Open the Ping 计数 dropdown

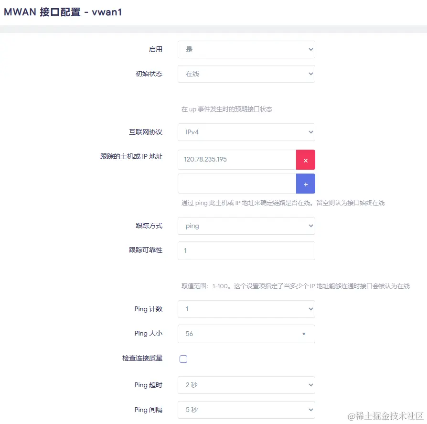point(246,309)
